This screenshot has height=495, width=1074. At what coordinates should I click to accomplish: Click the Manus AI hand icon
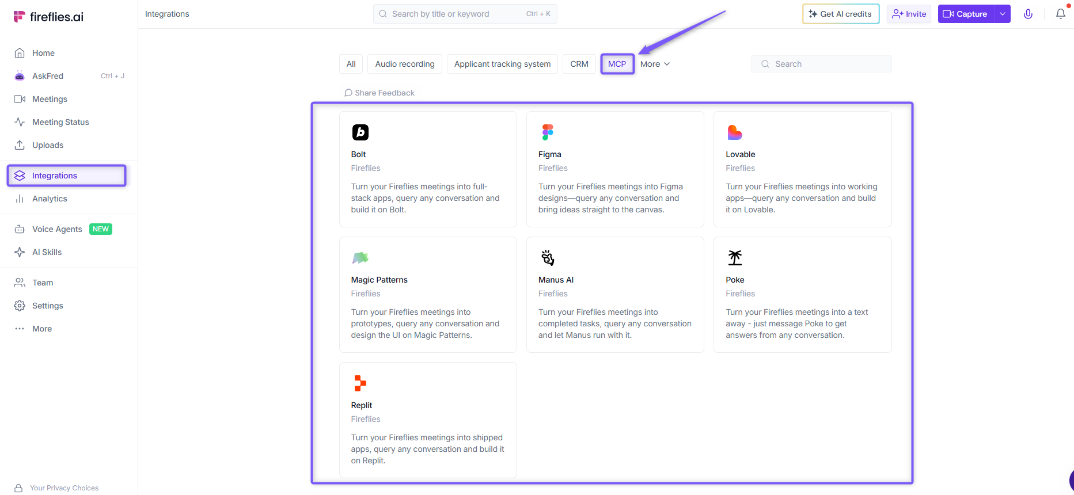point(548,258)
